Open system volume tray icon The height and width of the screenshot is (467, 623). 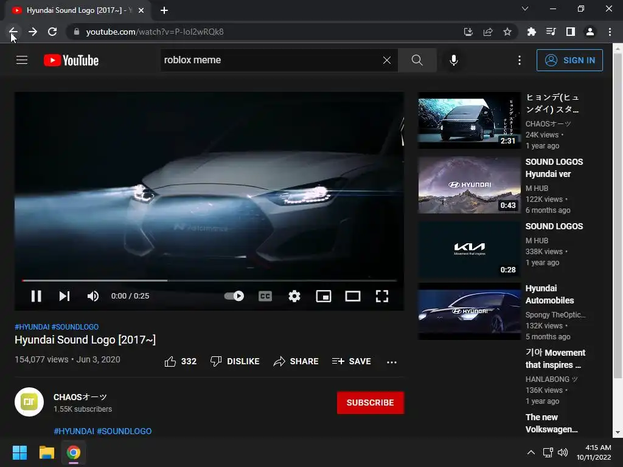click(x=563, y=452)
